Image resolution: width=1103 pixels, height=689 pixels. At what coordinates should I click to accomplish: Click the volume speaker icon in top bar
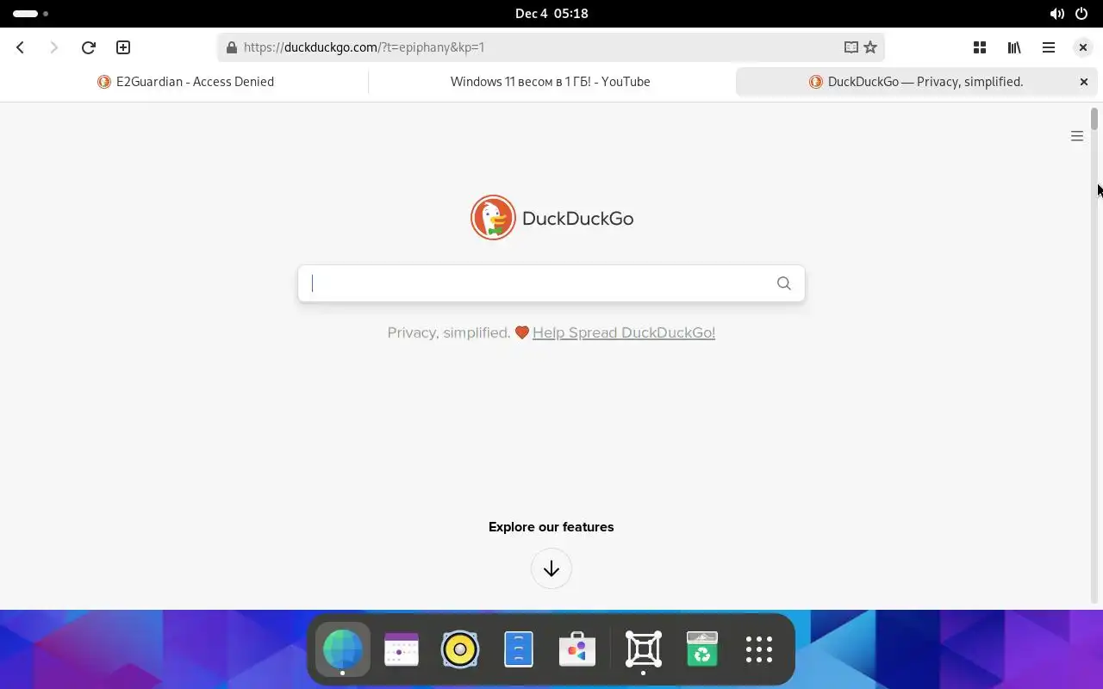click(1056, 14)
